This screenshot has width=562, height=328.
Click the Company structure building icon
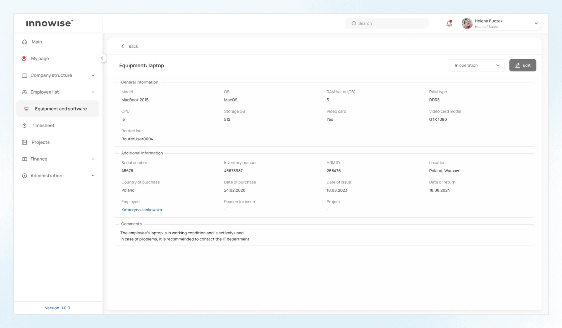coord(24,75)
